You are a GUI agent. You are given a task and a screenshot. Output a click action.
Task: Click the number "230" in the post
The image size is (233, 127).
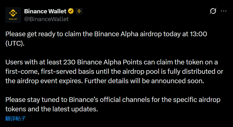[69, 63]
